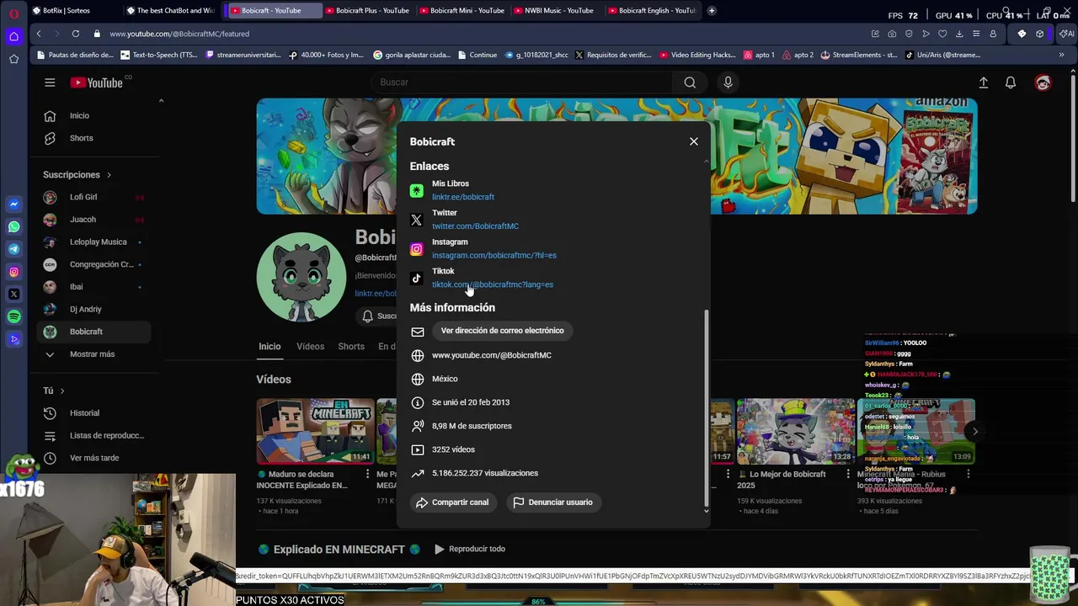
Task: Open the tiktok.com bobicraftmc link
Action: (493, 284)
